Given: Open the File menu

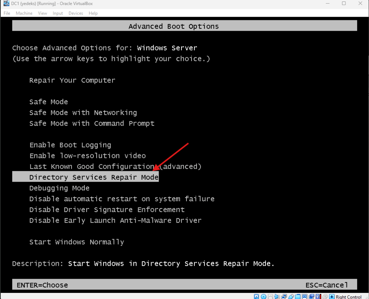Looking at the screenshot, I should pyautogui.click(x=7, y=13).
